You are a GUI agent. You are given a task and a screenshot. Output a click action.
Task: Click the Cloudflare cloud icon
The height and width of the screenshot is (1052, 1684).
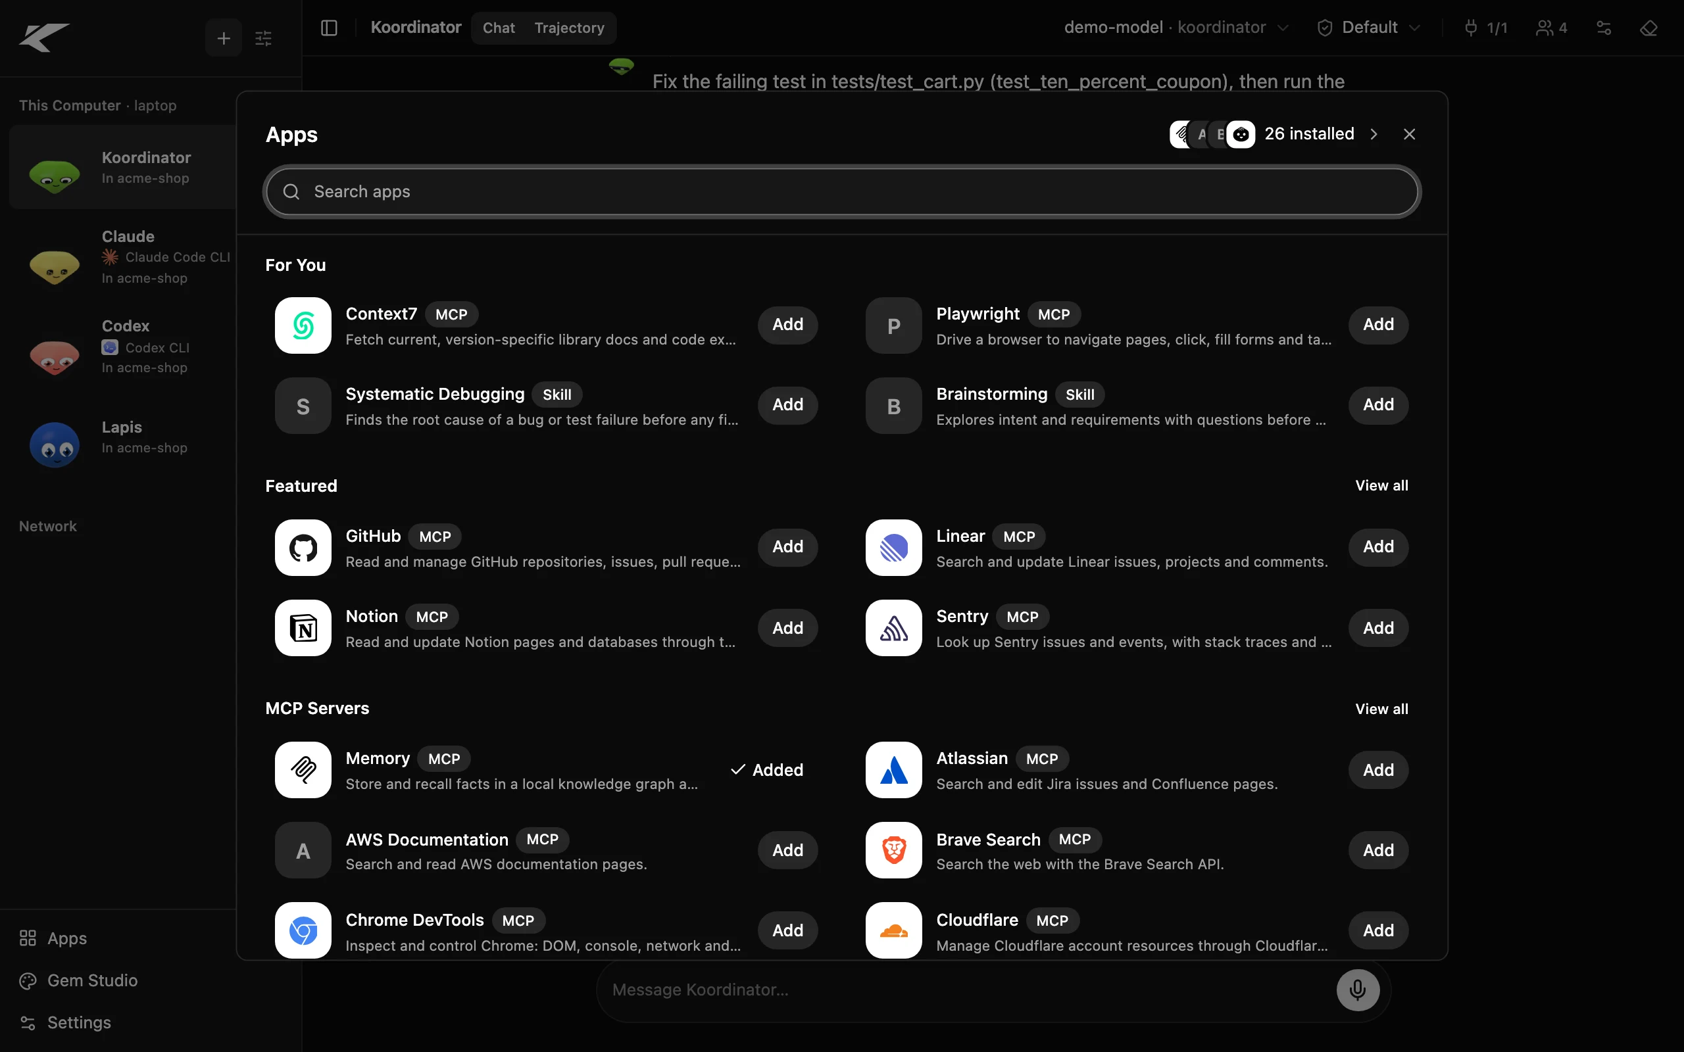click(893, 931)
